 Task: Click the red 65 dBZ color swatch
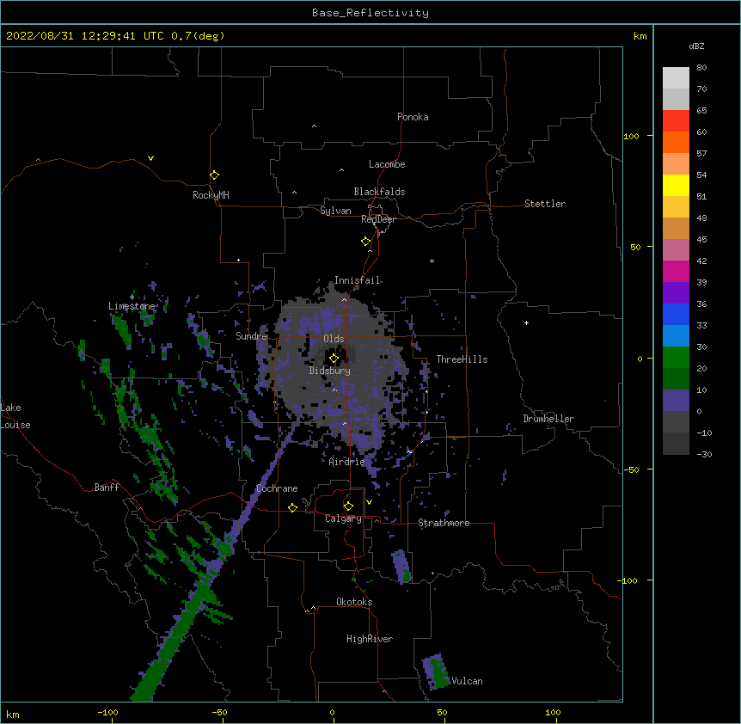point(676,120)
